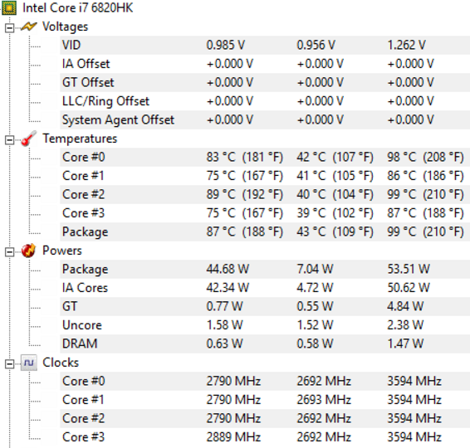The image size is (470, 448).
Task: Collapse the Clocks section
Action: (10, 364)
